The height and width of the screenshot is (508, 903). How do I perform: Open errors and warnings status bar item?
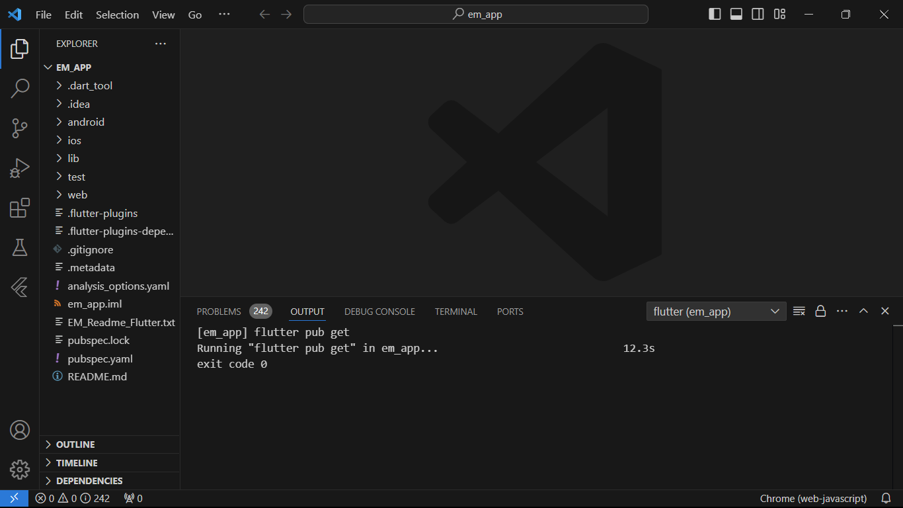point(73,499)
